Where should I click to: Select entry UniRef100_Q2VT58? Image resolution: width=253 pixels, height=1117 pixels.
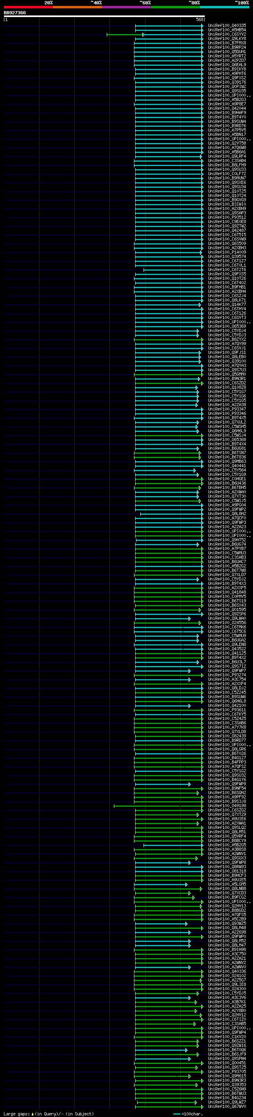(227, 143)
